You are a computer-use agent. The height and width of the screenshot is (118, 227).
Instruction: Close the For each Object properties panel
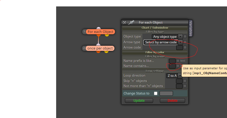[x=125, y=22]
